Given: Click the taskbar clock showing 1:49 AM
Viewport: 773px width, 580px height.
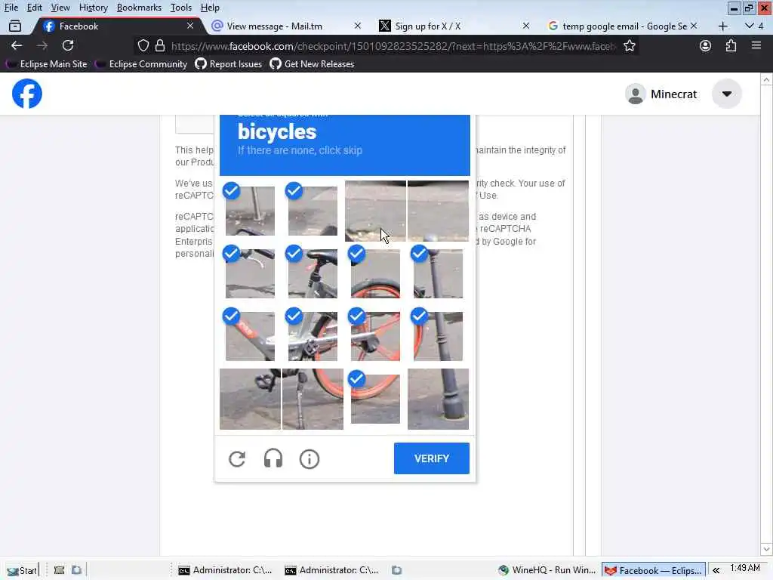Looking at the screenshot, I should [745, 568].
